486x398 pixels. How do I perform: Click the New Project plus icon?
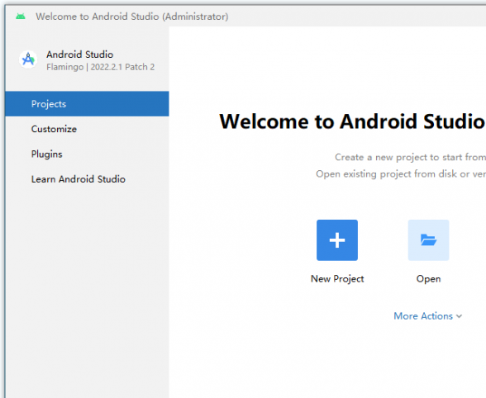[337, 240]
